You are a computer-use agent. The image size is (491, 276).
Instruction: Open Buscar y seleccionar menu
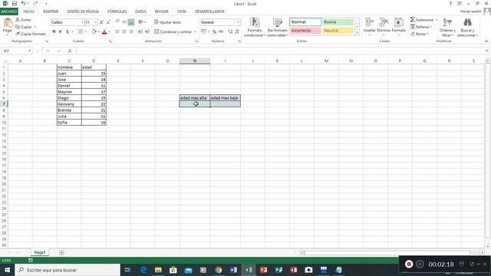coord(467,28)
